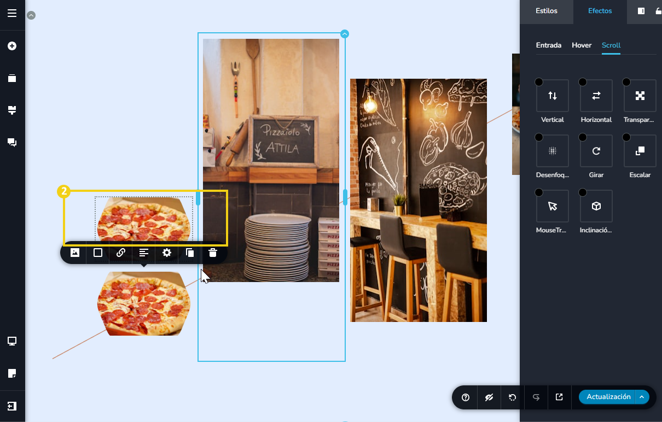Add a link with the chain icon
This screenshot has height=422, width=662.
pos(121,253)
